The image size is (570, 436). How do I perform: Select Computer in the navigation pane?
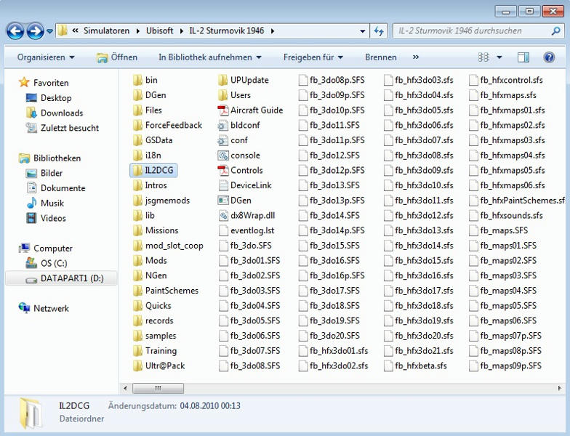point(45,249)
